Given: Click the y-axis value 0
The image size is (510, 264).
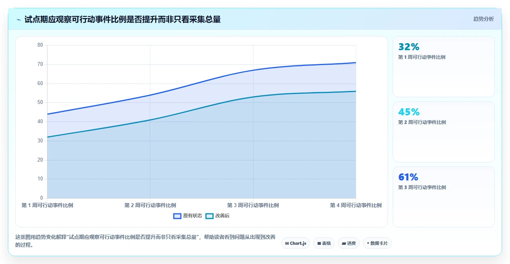Looking at the screenshot, I should [42, 198].
